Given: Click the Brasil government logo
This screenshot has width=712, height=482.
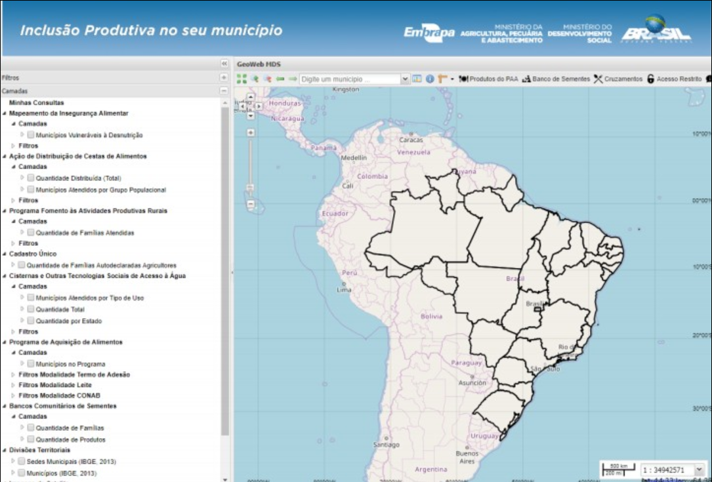Looking at the screenshot, I should click(656, 29).
